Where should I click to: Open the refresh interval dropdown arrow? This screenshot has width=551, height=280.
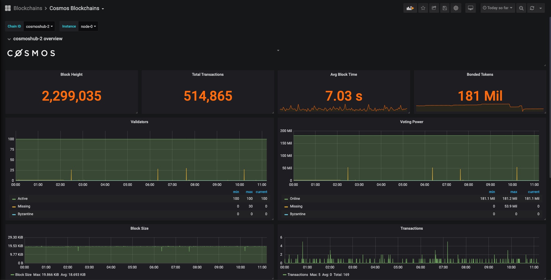541,8
